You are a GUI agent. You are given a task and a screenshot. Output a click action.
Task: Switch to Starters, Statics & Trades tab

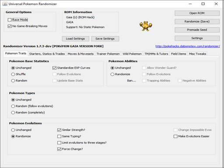(47, 54)
